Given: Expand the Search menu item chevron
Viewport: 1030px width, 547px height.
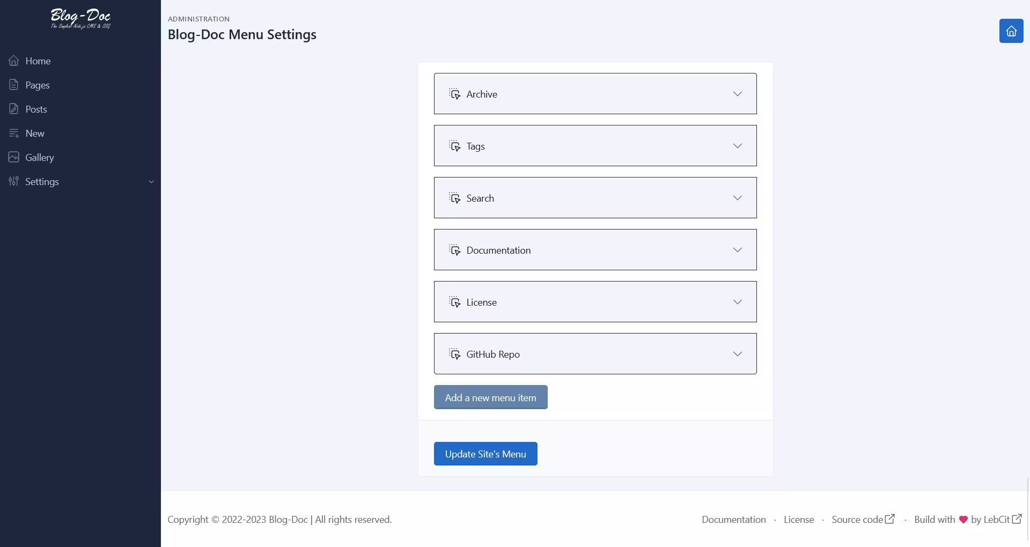Looking at the screenshot, I should tap(738, 198).
